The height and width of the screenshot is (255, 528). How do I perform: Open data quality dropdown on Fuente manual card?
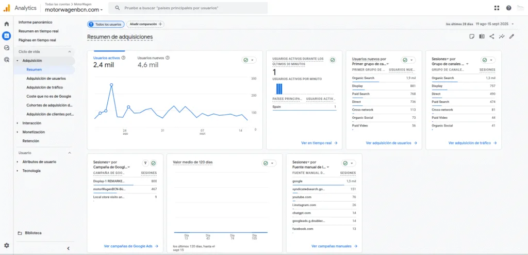pyautogui.click(x=349, y=163)
